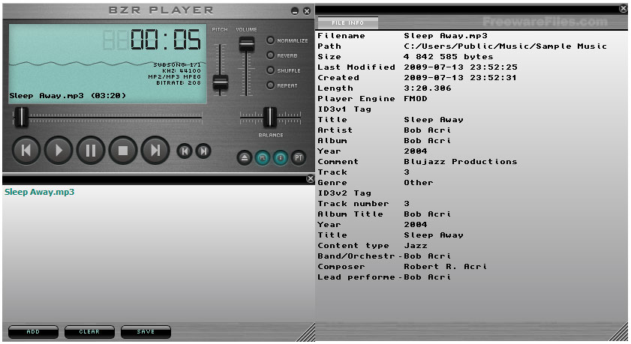Click the Filename value Sleep Away.mp3
631x344 pixels.
point(446,36)
